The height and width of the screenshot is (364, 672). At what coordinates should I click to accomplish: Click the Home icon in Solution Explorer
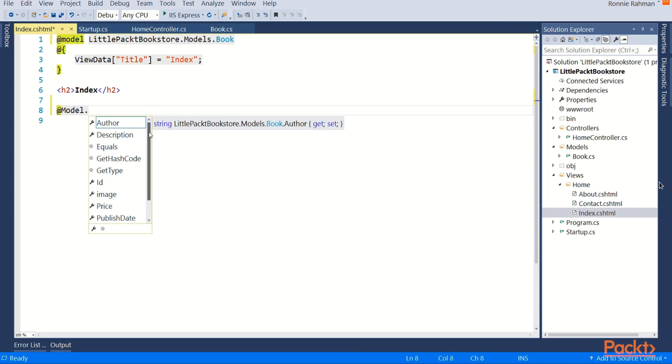[x=563, y=40]
